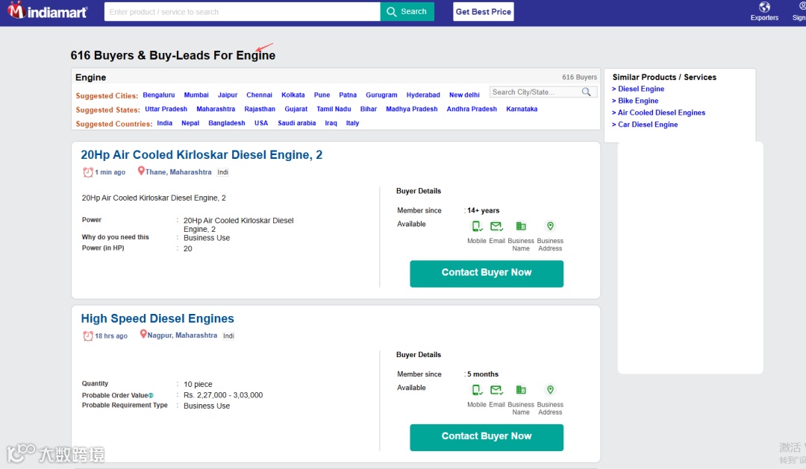The image size is (806, 469).
Task: Filter by Karnataka state
Action: 522,109
